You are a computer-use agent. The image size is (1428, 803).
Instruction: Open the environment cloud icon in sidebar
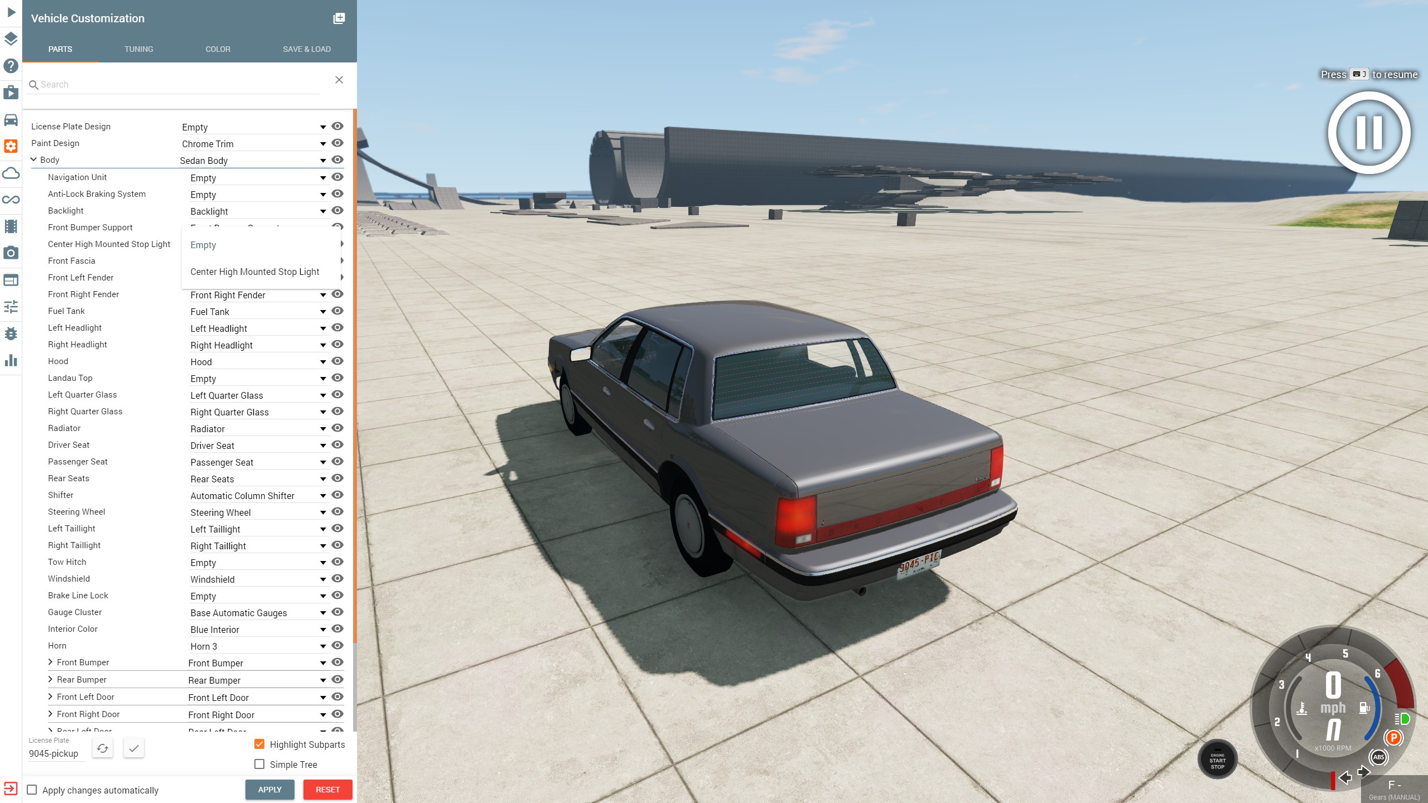click(x=11, y=173)
